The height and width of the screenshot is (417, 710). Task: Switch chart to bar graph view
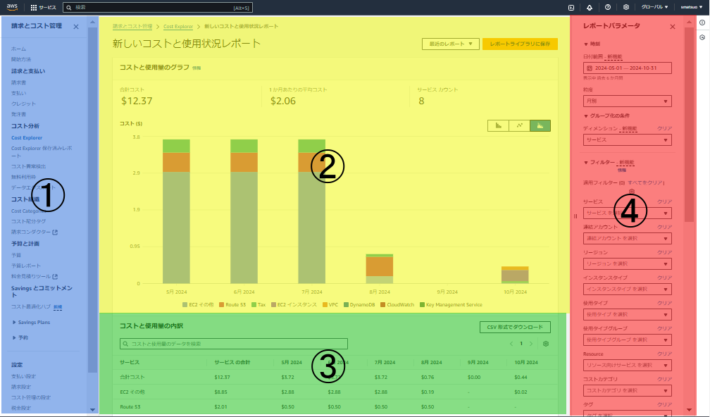coord(498,125)
